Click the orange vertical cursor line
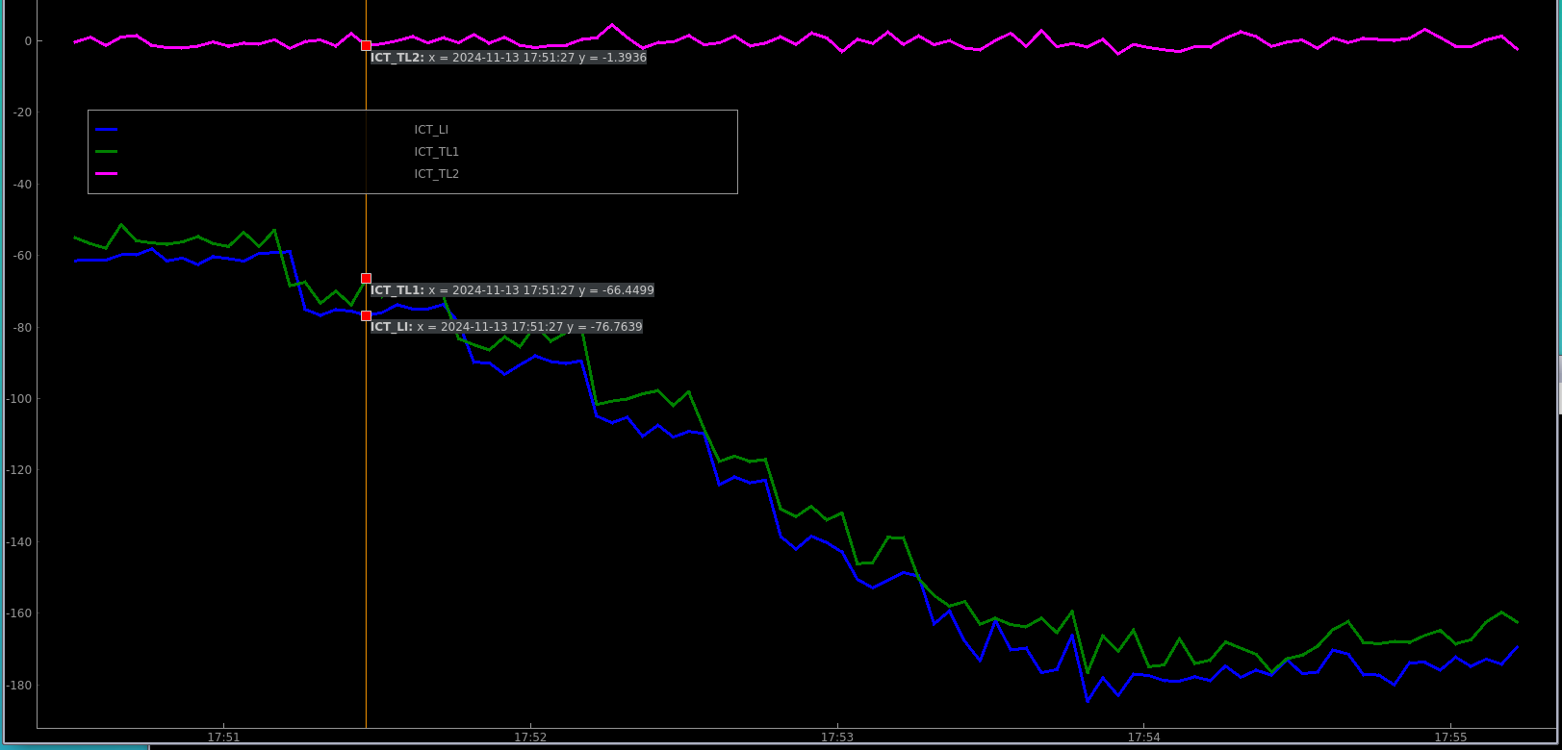This screenshot has width=1562, height=750. tap(366, 481)
